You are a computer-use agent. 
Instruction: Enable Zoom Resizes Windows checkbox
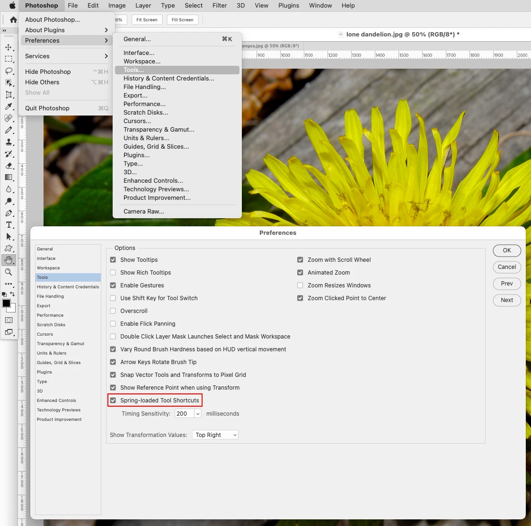(300, 285)
